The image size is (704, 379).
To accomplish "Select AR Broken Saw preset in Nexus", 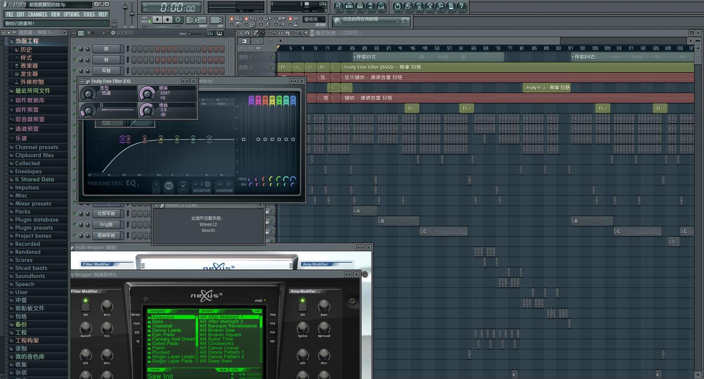I will pos(217,330).
